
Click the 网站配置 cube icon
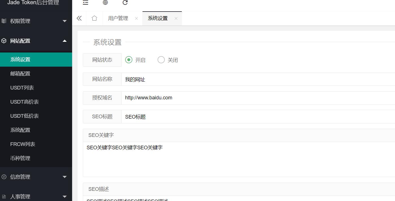pyautogui.click(x=4, y=41)
